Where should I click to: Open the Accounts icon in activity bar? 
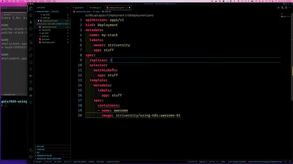[x=31, y=150]
